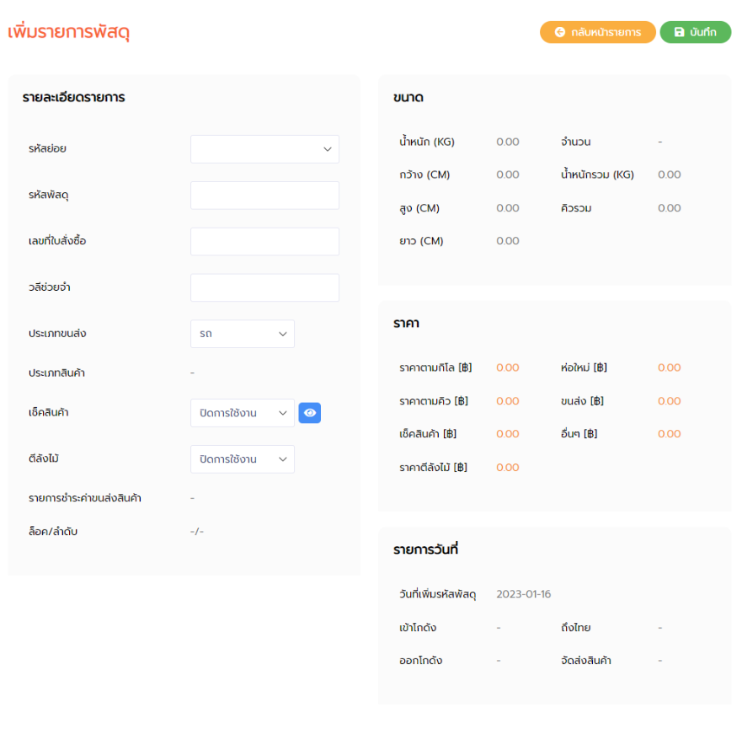Click the back arrow icon on กลับหน้ารายการ
The image size is (742, 740).
click(560, 32)
